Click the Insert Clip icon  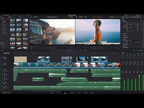60,51
